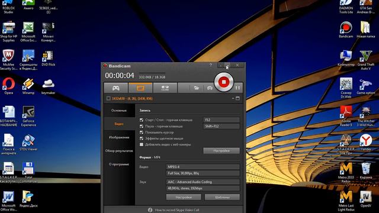Take a screenshot with the camera icon
Image resolution: width=379 pixels, height=213 pixels.
coord(210,88)
